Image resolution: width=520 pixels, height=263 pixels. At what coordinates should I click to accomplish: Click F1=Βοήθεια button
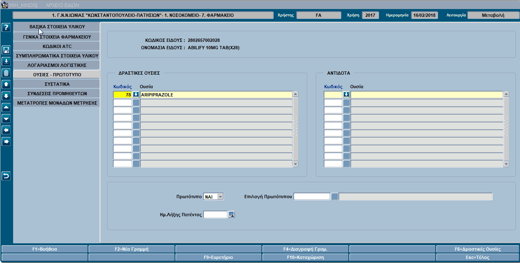[x=45, y=249]
